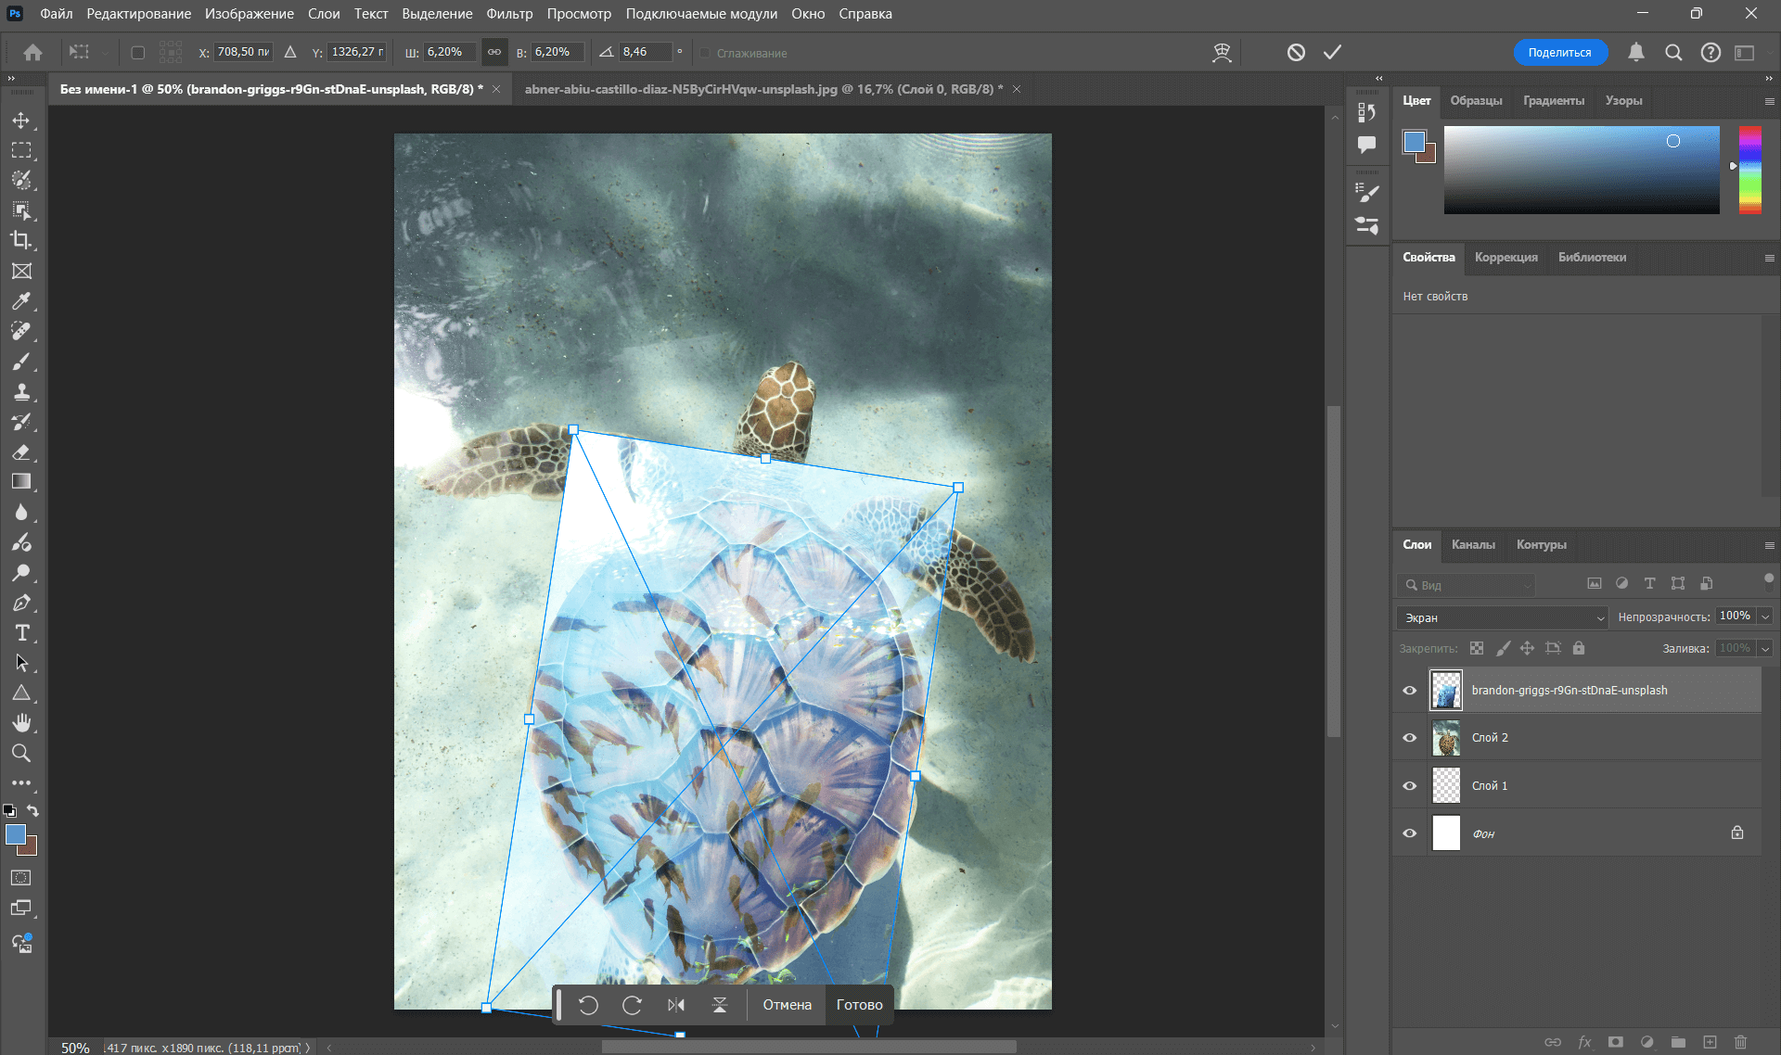Viewport: 1781px width, 1055px height.
Task: Click the Отмена button
Action: click(x=788, y=1005)
